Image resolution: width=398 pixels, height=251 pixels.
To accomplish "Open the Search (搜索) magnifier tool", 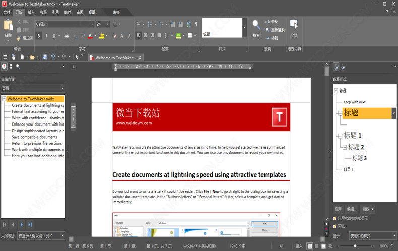I will (x=256, y=25).
